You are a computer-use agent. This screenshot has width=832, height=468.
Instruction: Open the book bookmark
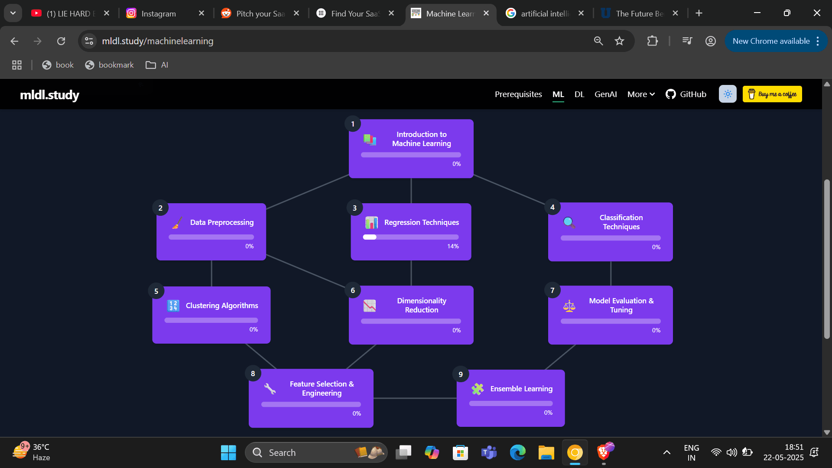pyautogui.click(x=58, y=65)
